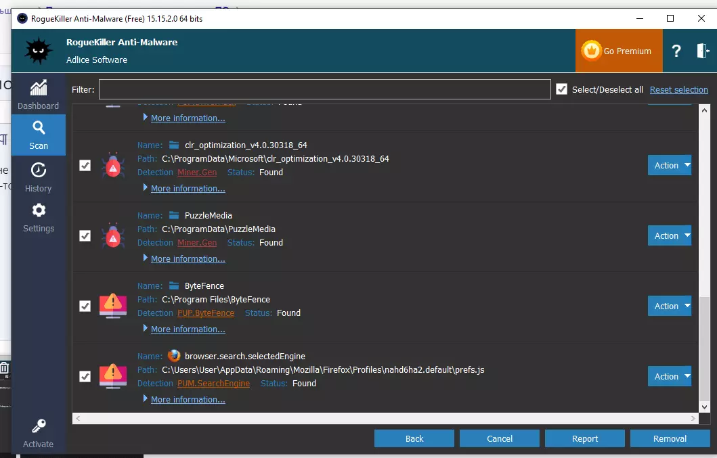Click the Activate key icon
The width and height of the screenshot is (717, 458).
39,426
